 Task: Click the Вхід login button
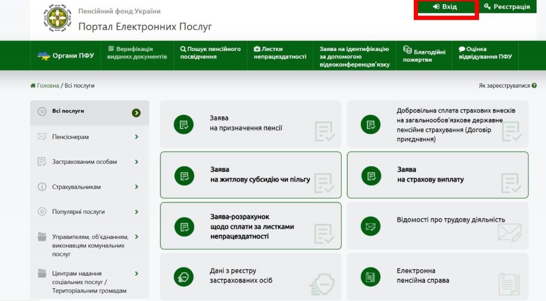(446, 7)
